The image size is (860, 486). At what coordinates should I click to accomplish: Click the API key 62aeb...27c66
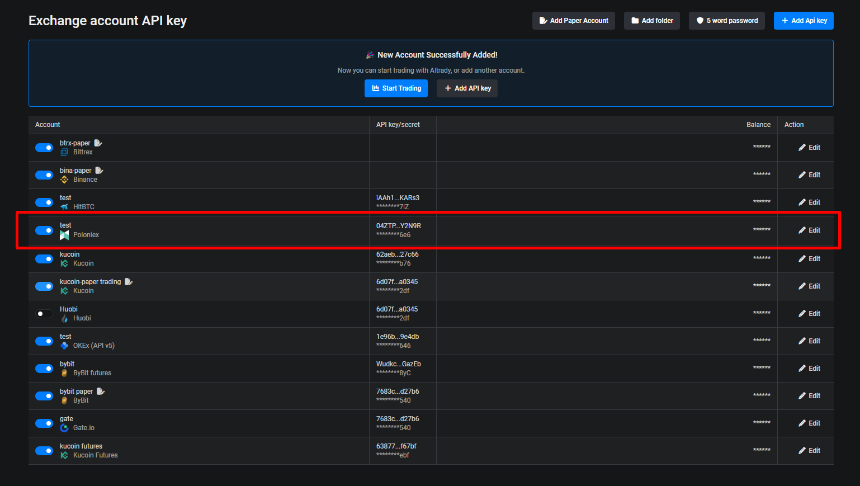398,254
